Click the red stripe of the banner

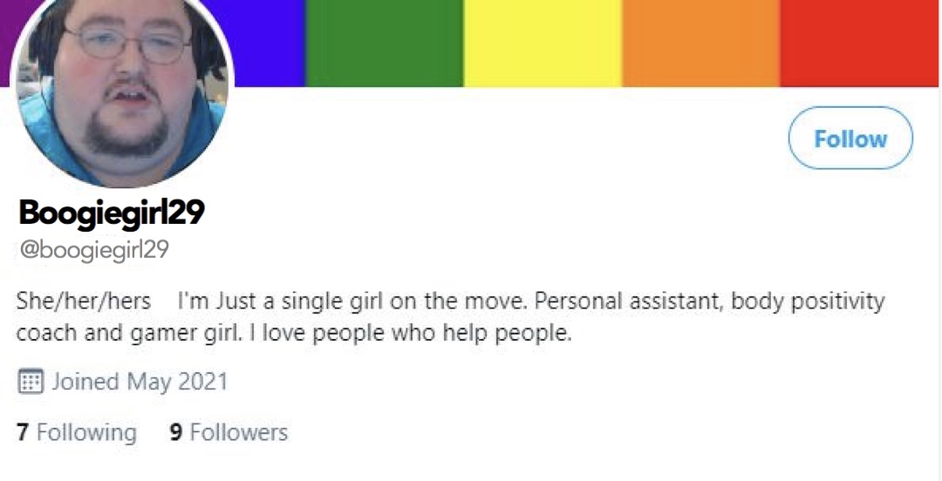[860, 44]
